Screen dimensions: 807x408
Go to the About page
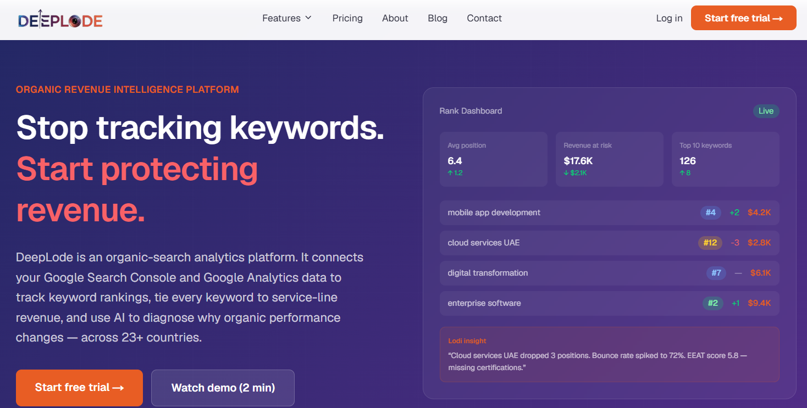395,18
